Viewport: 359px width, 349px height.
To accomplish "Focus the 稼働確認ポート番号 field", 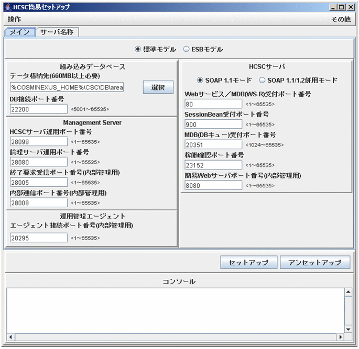I will click(x=213, y=165).
